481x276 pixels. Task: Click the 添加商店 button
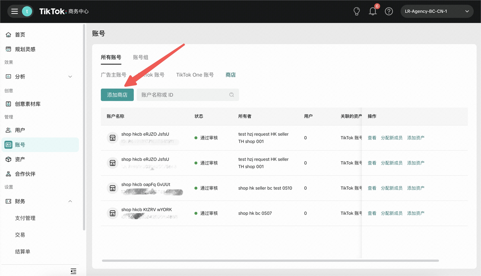(x=117, y=95)
